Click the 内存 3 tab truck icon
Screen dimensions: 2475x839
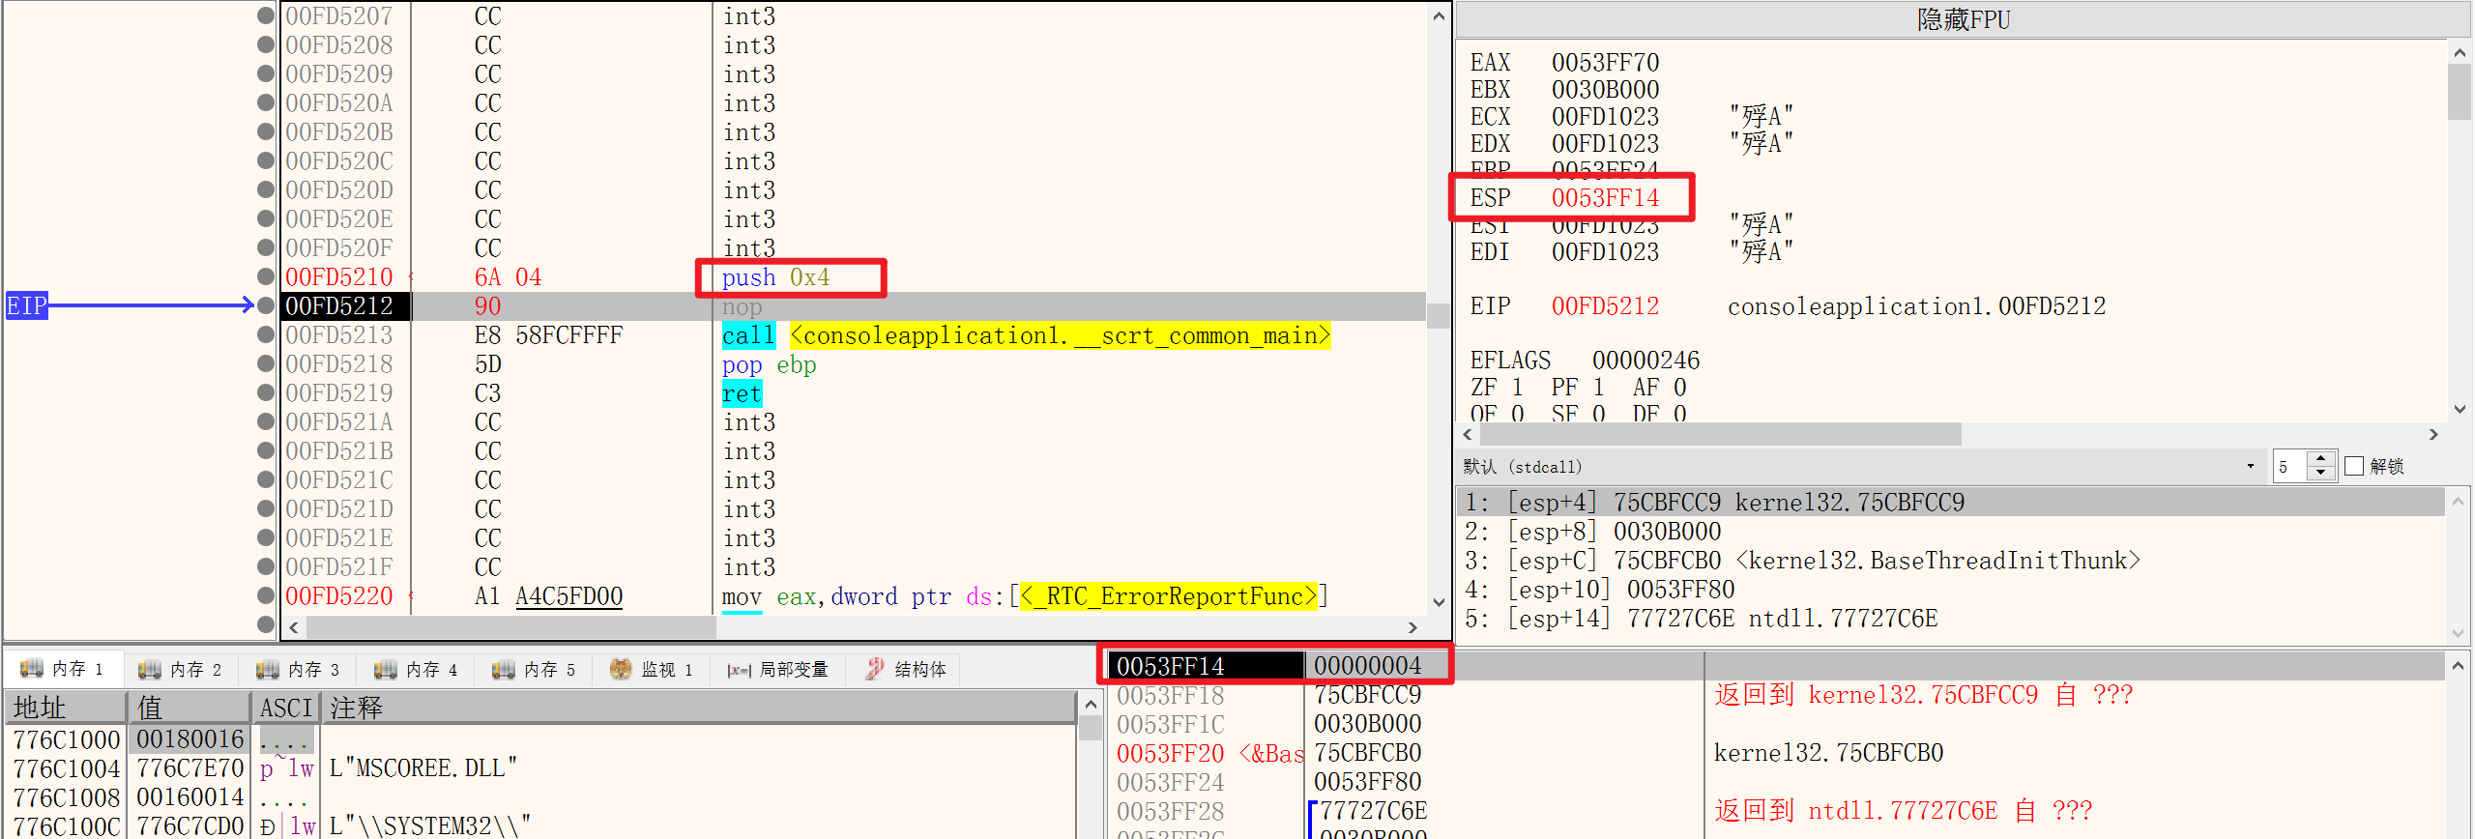pos(267,669)
